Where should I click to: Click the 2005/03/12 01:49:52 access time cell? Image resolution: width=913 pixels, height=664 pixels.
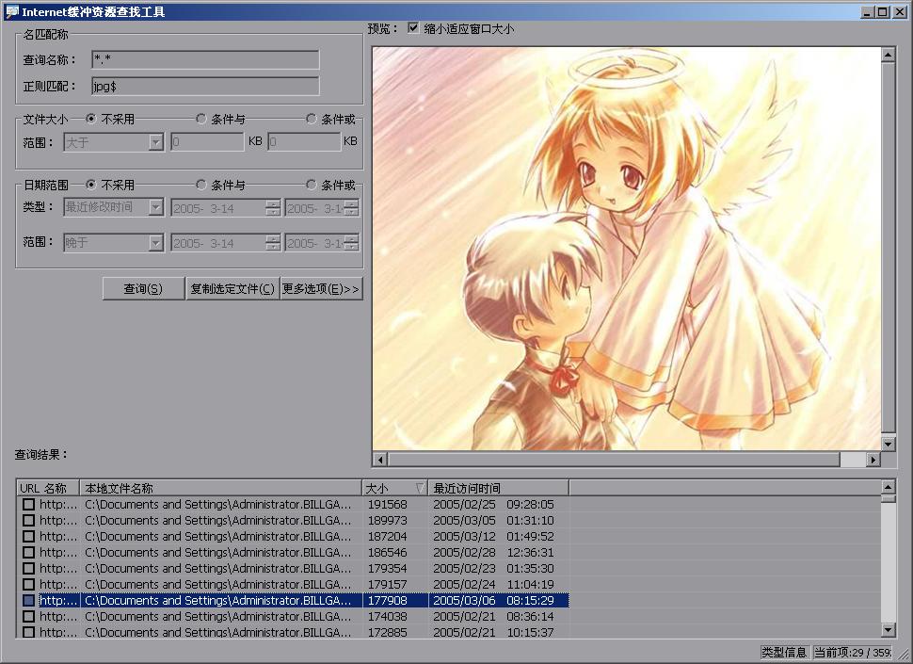(493, 537)
